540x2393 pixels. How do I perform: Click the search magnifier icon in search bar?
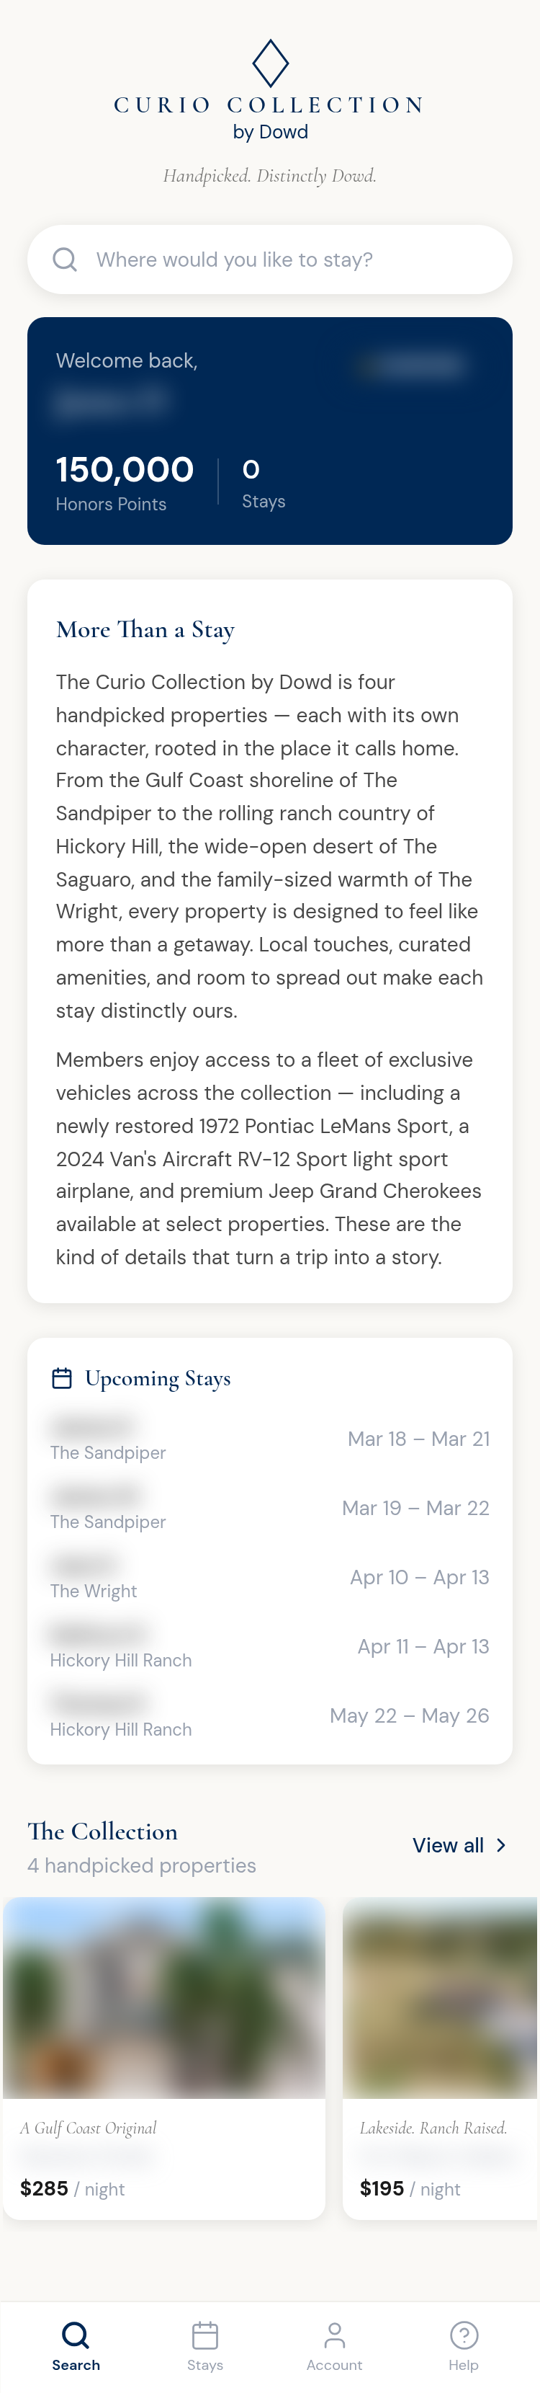coord(65,259)
